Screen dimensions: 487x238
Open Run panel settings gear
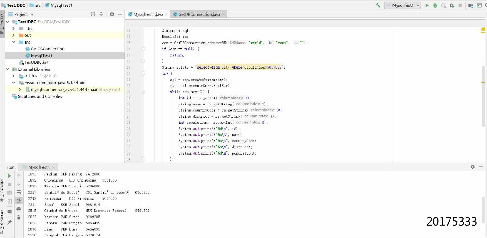coord(472,167)
